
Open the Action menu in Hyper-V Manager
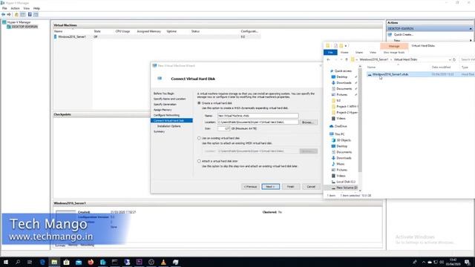15,8
